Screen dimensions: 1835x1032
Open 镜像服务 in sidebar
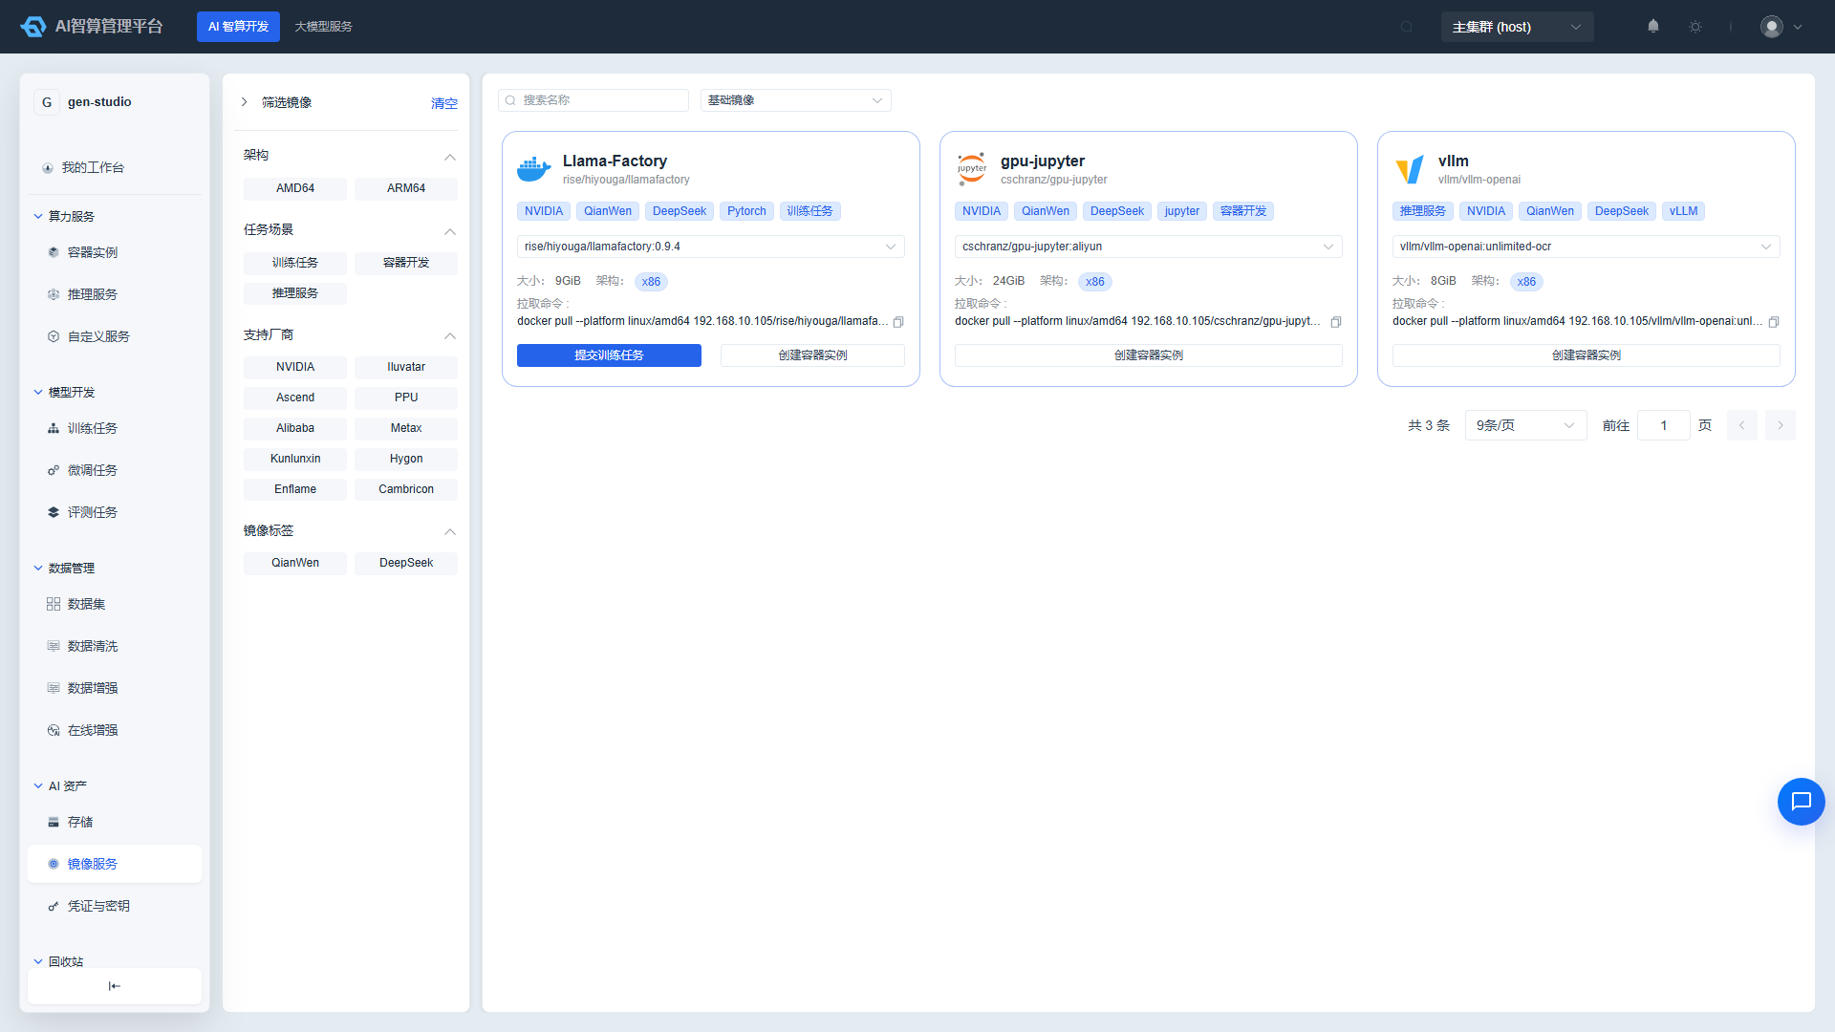[115, 864]
